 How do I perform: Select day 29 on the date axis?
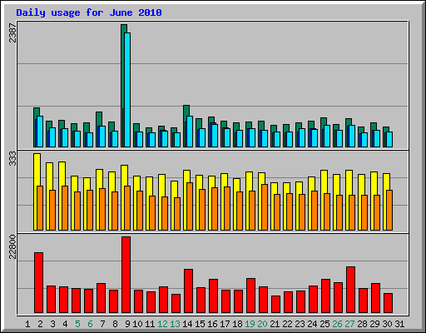pos(374,324)
